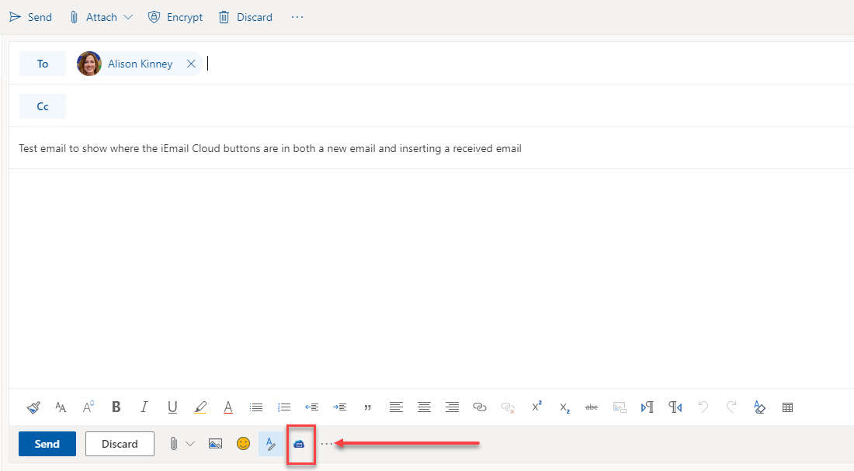Expand the Attach dropdown menu
Screen dimensions: 854x471
coord(128,16)
